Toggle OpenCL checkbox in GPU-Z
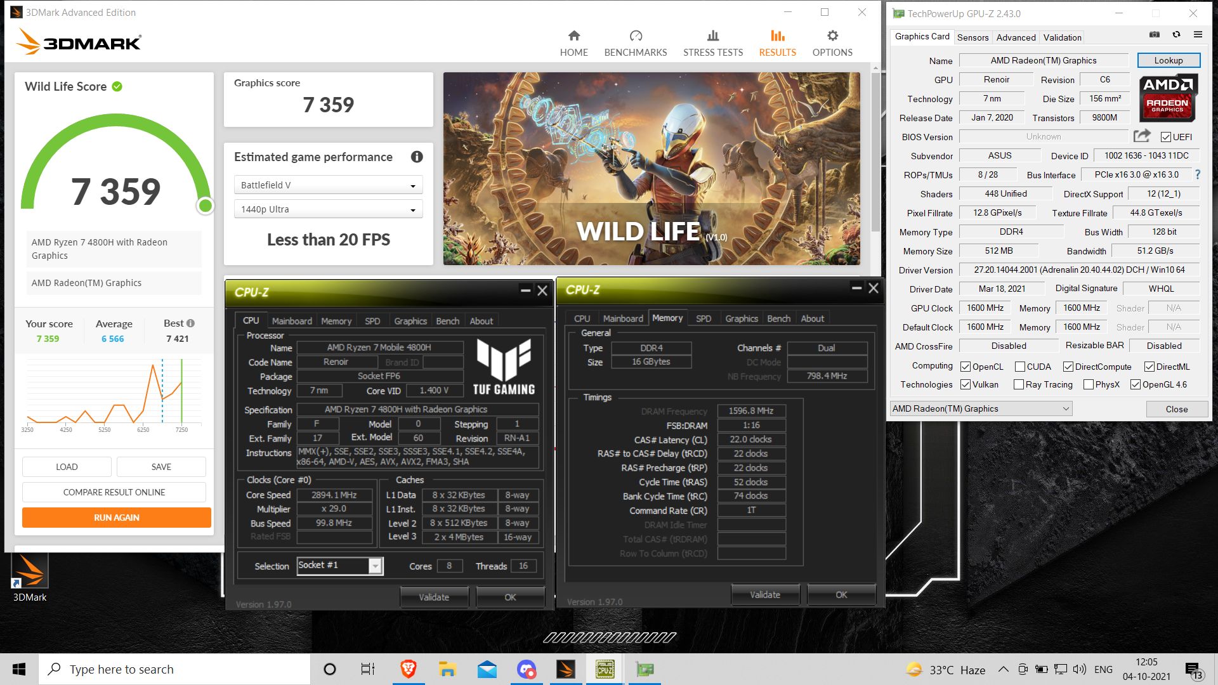This screenshot has height=685, width=1218. (x=966, y=367)
